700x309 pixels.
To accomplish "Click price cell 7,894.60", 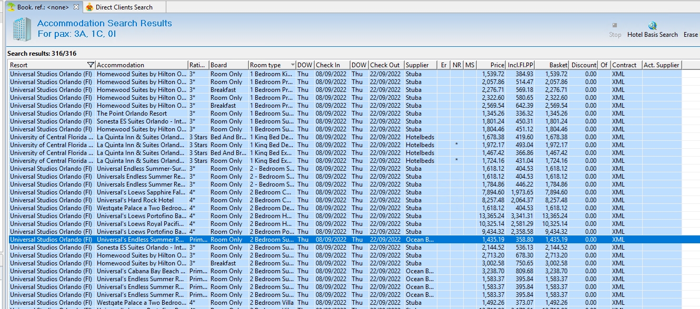I will click(493, 192).
